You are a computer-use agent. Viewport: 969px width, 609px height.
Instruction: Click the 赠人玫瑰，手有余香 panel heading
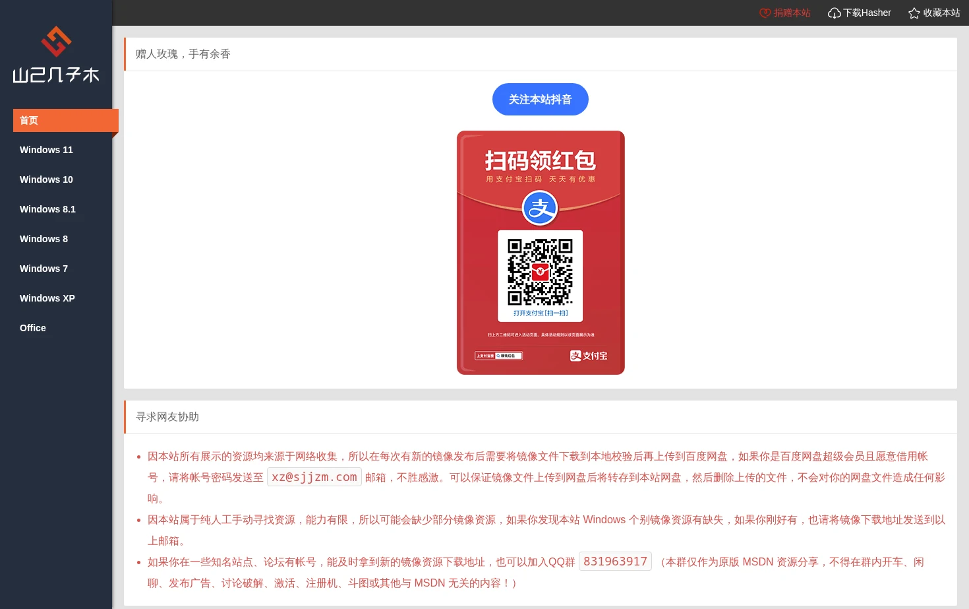click(x=183, y=54)
